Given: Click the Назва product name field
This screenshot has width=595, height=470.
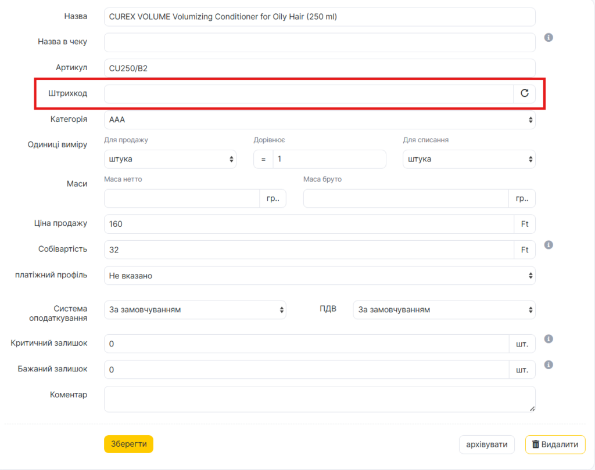Looking at the screenshot, I should [x=320, y=17].
